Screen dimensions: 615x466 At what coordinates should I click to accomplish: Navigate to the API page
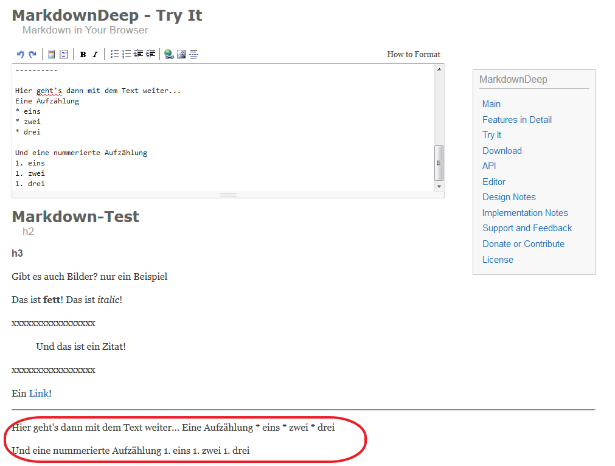489,166
